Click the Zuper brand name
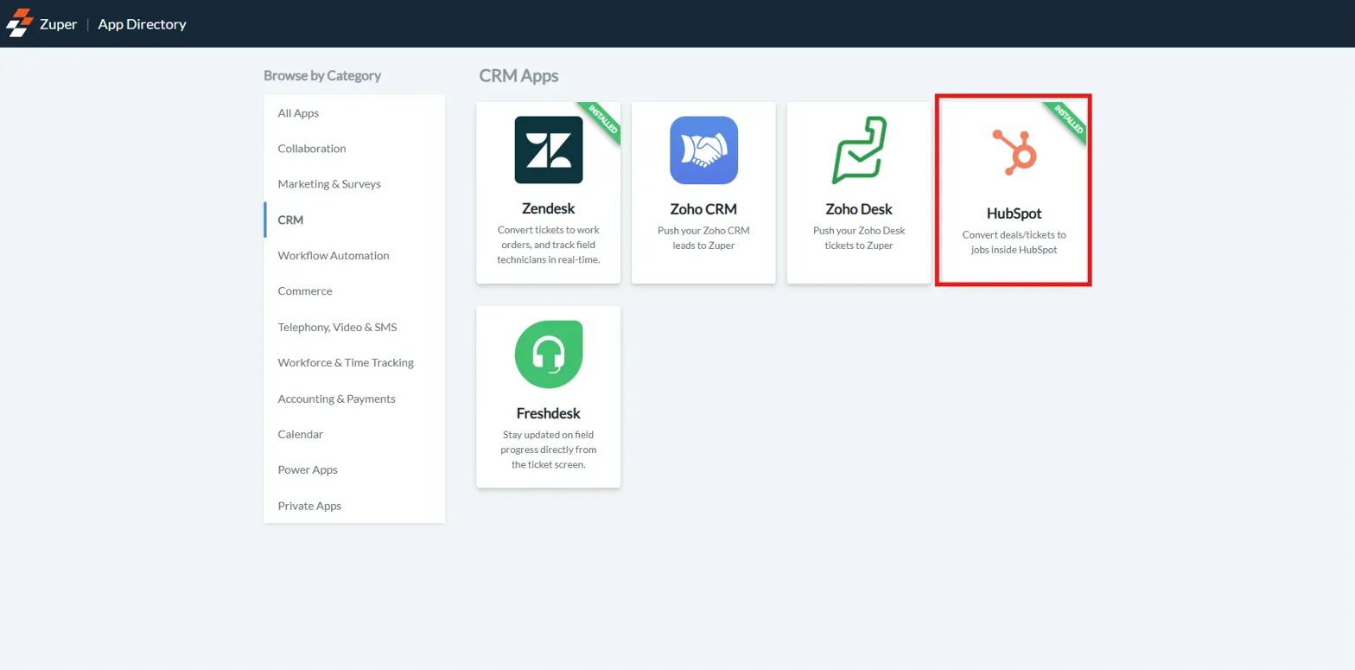 pos(58,24)
